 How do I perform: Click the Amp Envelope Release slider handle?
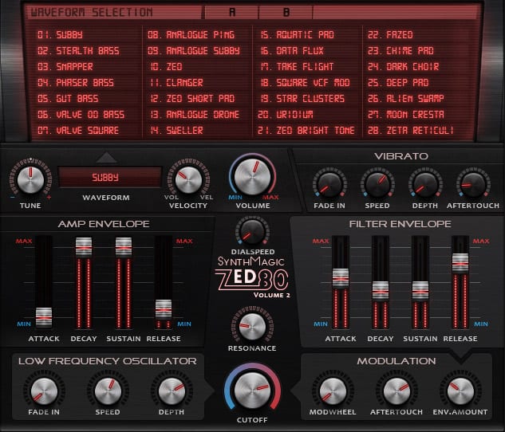point(164,309)
